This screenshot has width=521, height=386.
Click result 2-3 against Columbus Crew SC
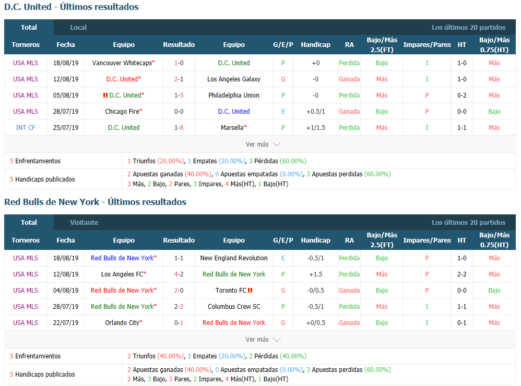tap(179, 307)
